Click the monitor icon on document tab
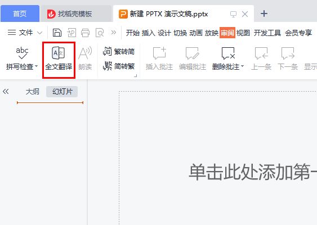The height and width of the screenshot is (225, 317). [233, 14]
